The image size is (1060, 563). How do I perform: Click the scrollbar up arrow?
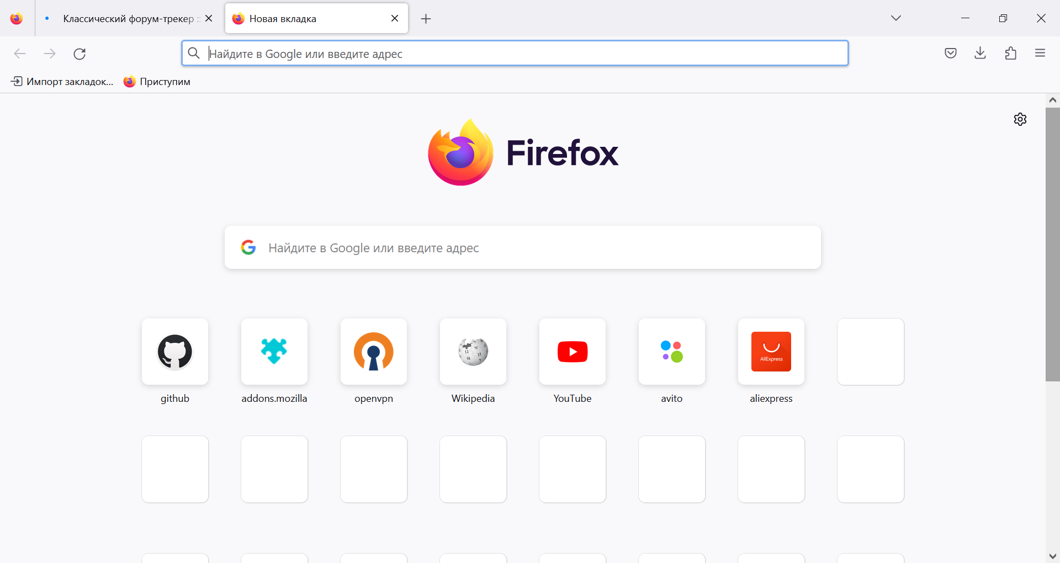coord(1053,100)
